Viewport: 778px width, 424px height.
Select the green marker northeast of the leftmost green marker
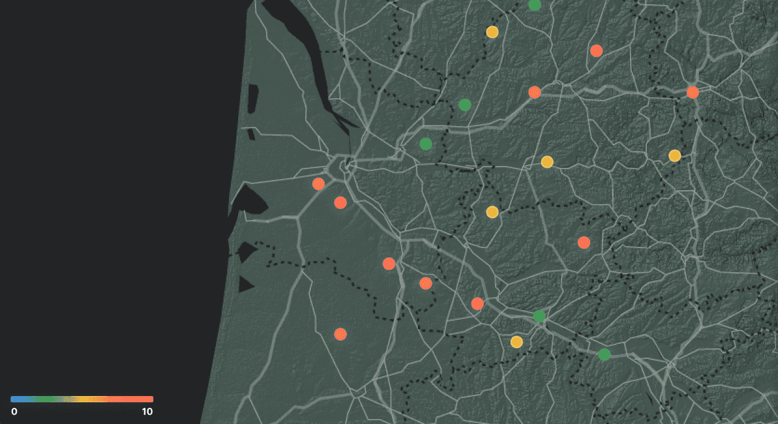pyautogui.click(x=465, y=105)
